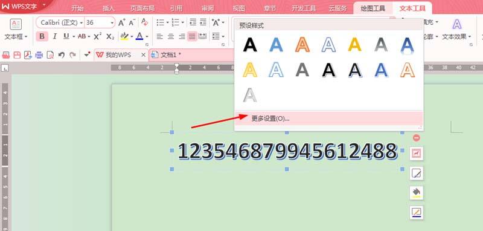This screenshot has width=483, height=231.
Task: Enable Align left
Action: [159, 36]
